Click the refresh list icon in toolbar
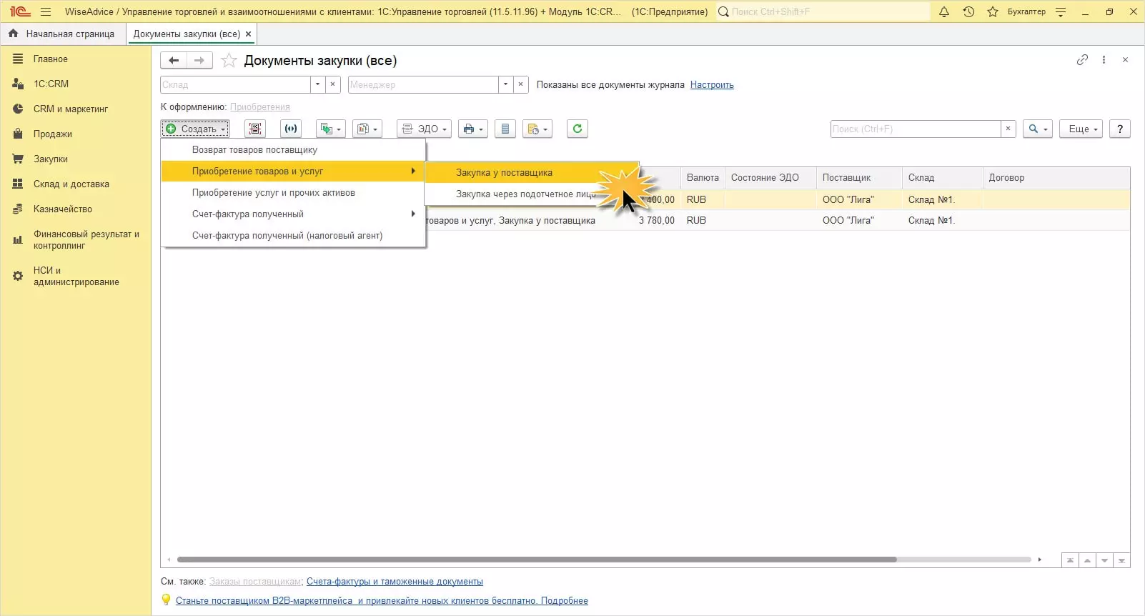Image resolution: width=1145 pixels, height=616 pixels. (x=577, y=129)
